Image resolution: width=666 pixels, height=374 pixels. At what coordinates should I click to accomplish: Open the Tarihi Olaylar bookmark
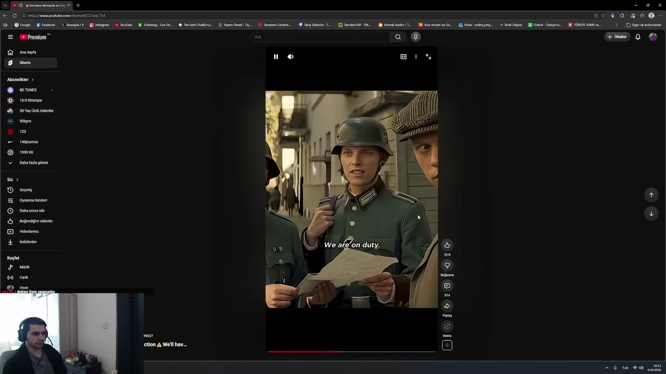511,25
